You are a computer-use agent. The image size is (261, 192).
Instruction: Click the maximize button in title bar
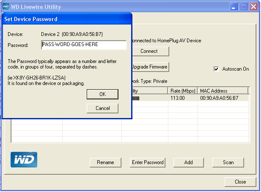[x=244, y=7]
